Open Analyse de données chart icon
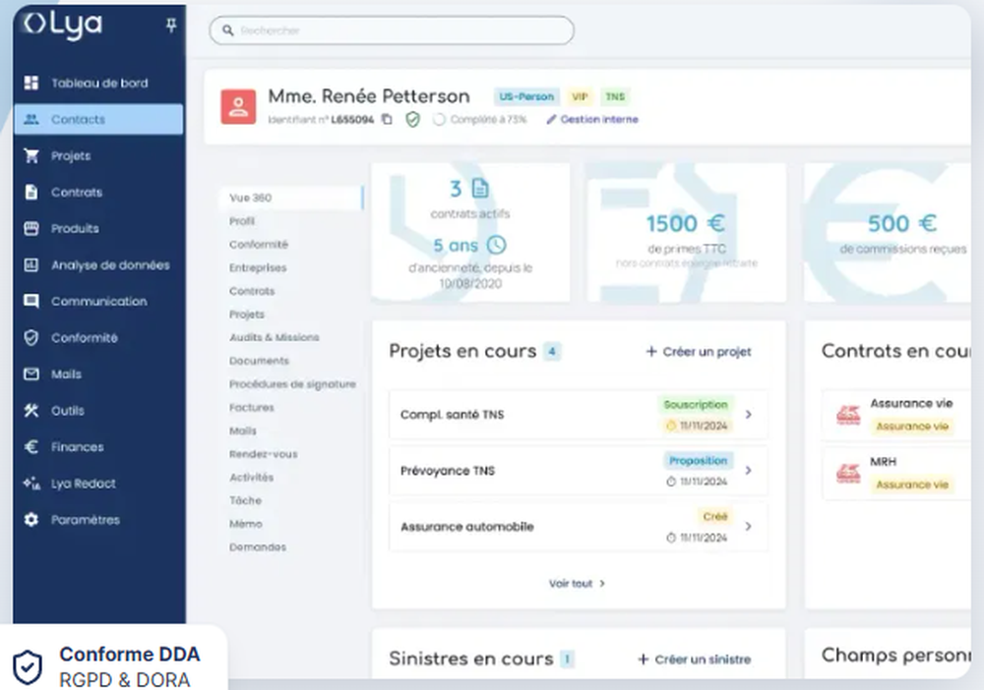This screenshot has width=984, height=690. (31, 264)
